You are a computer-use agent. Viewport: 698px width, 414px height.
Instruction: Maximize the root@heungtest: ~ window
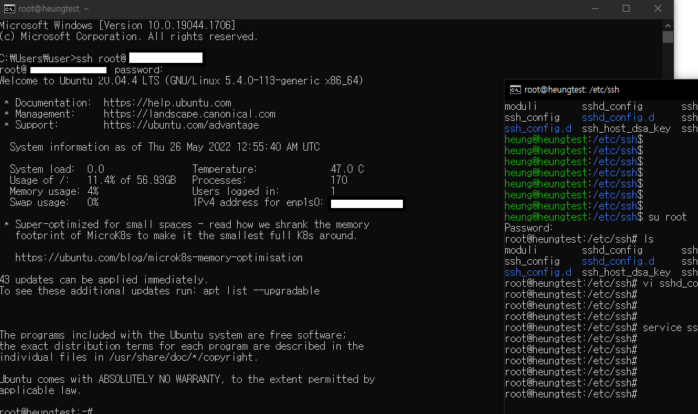point(626,8)
